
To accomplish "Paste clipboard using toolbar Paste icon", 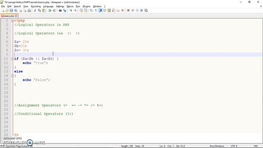I will [44, 10].
